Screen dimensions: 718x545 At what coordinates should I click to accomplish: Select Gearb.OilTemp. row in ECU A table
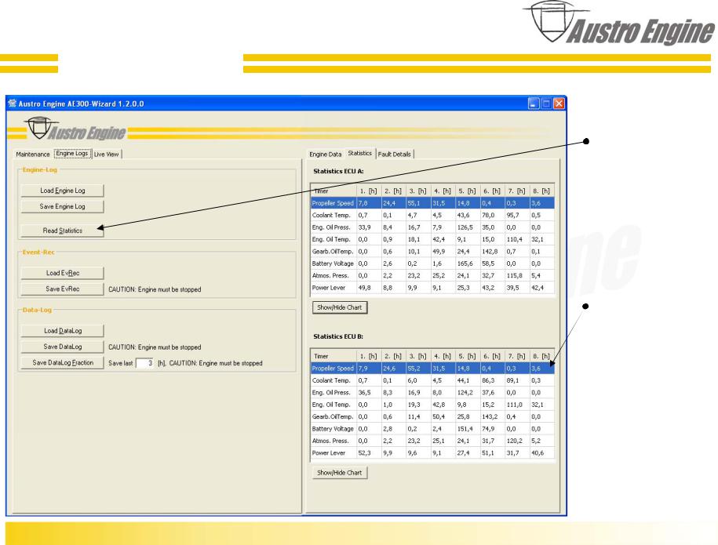pos(432,252)
